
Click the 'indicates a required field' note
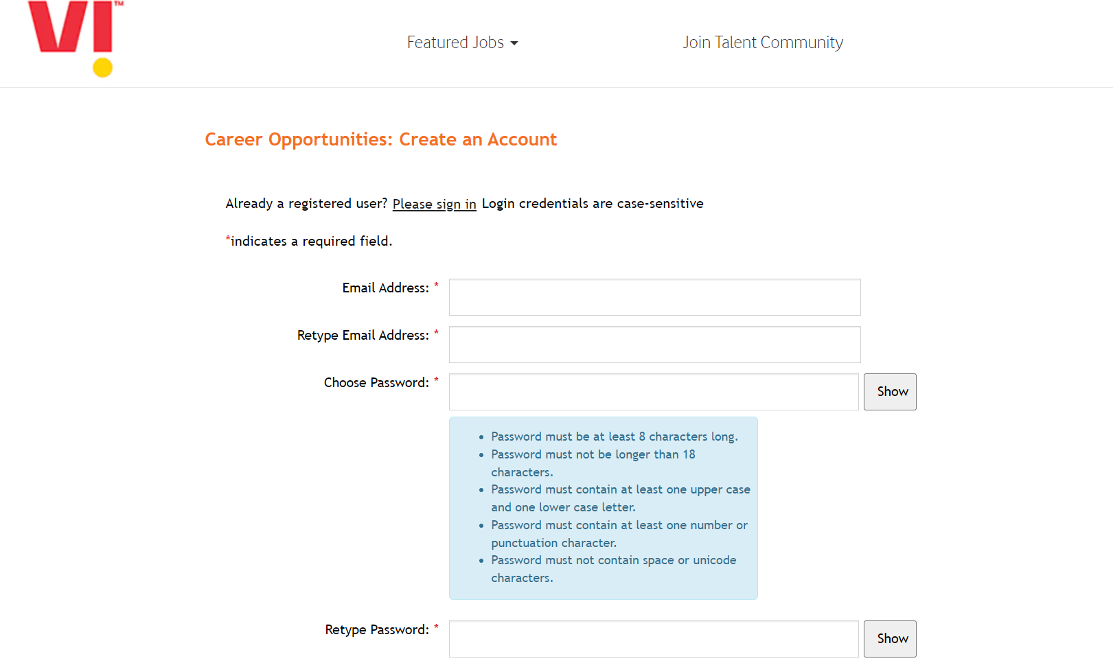click(310, 242)
